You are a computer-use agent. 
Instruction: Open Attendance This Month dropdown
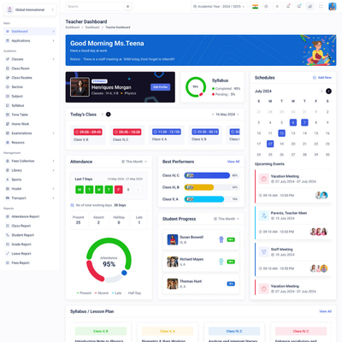[134, 162]
